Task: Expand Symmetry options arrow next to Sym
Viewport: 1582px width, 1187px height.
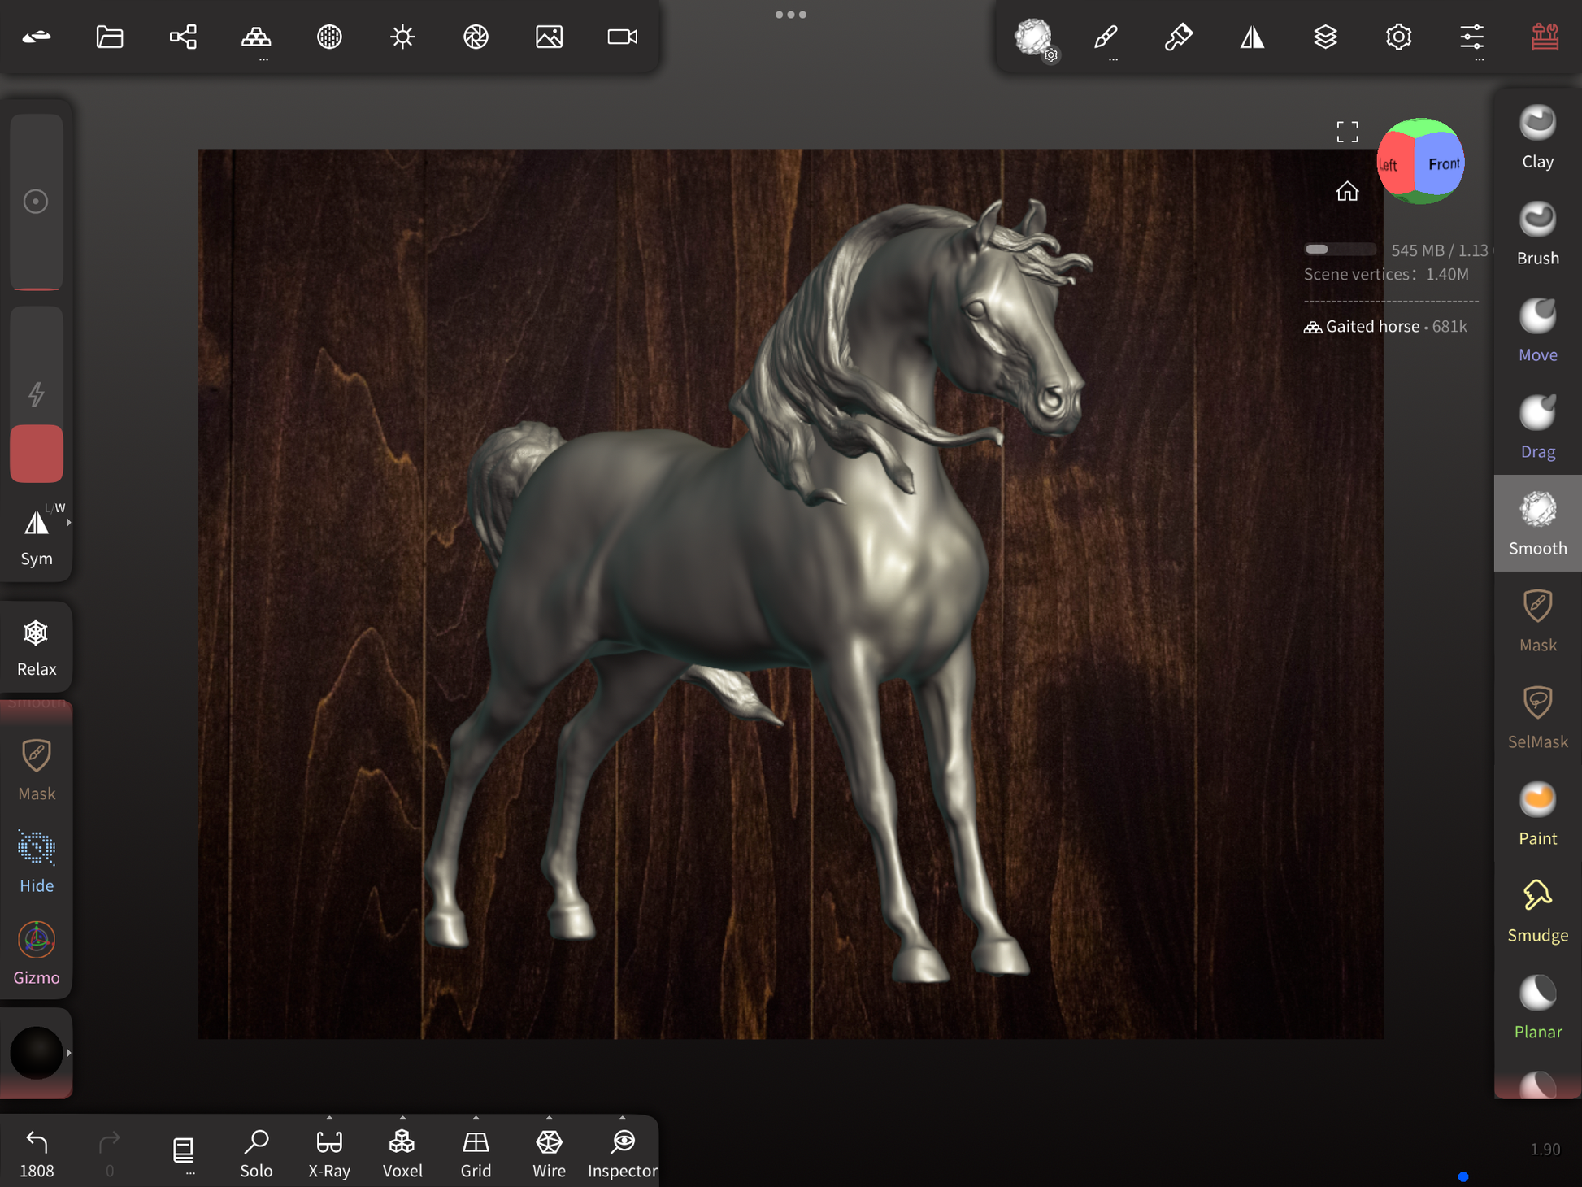Action: pyautogui.click(x=69, y=523)
